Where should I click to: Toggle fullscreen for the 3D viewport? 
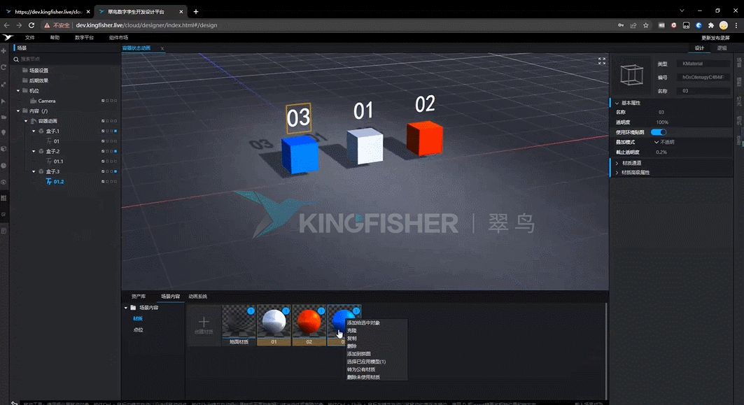[x=602, y=61]
